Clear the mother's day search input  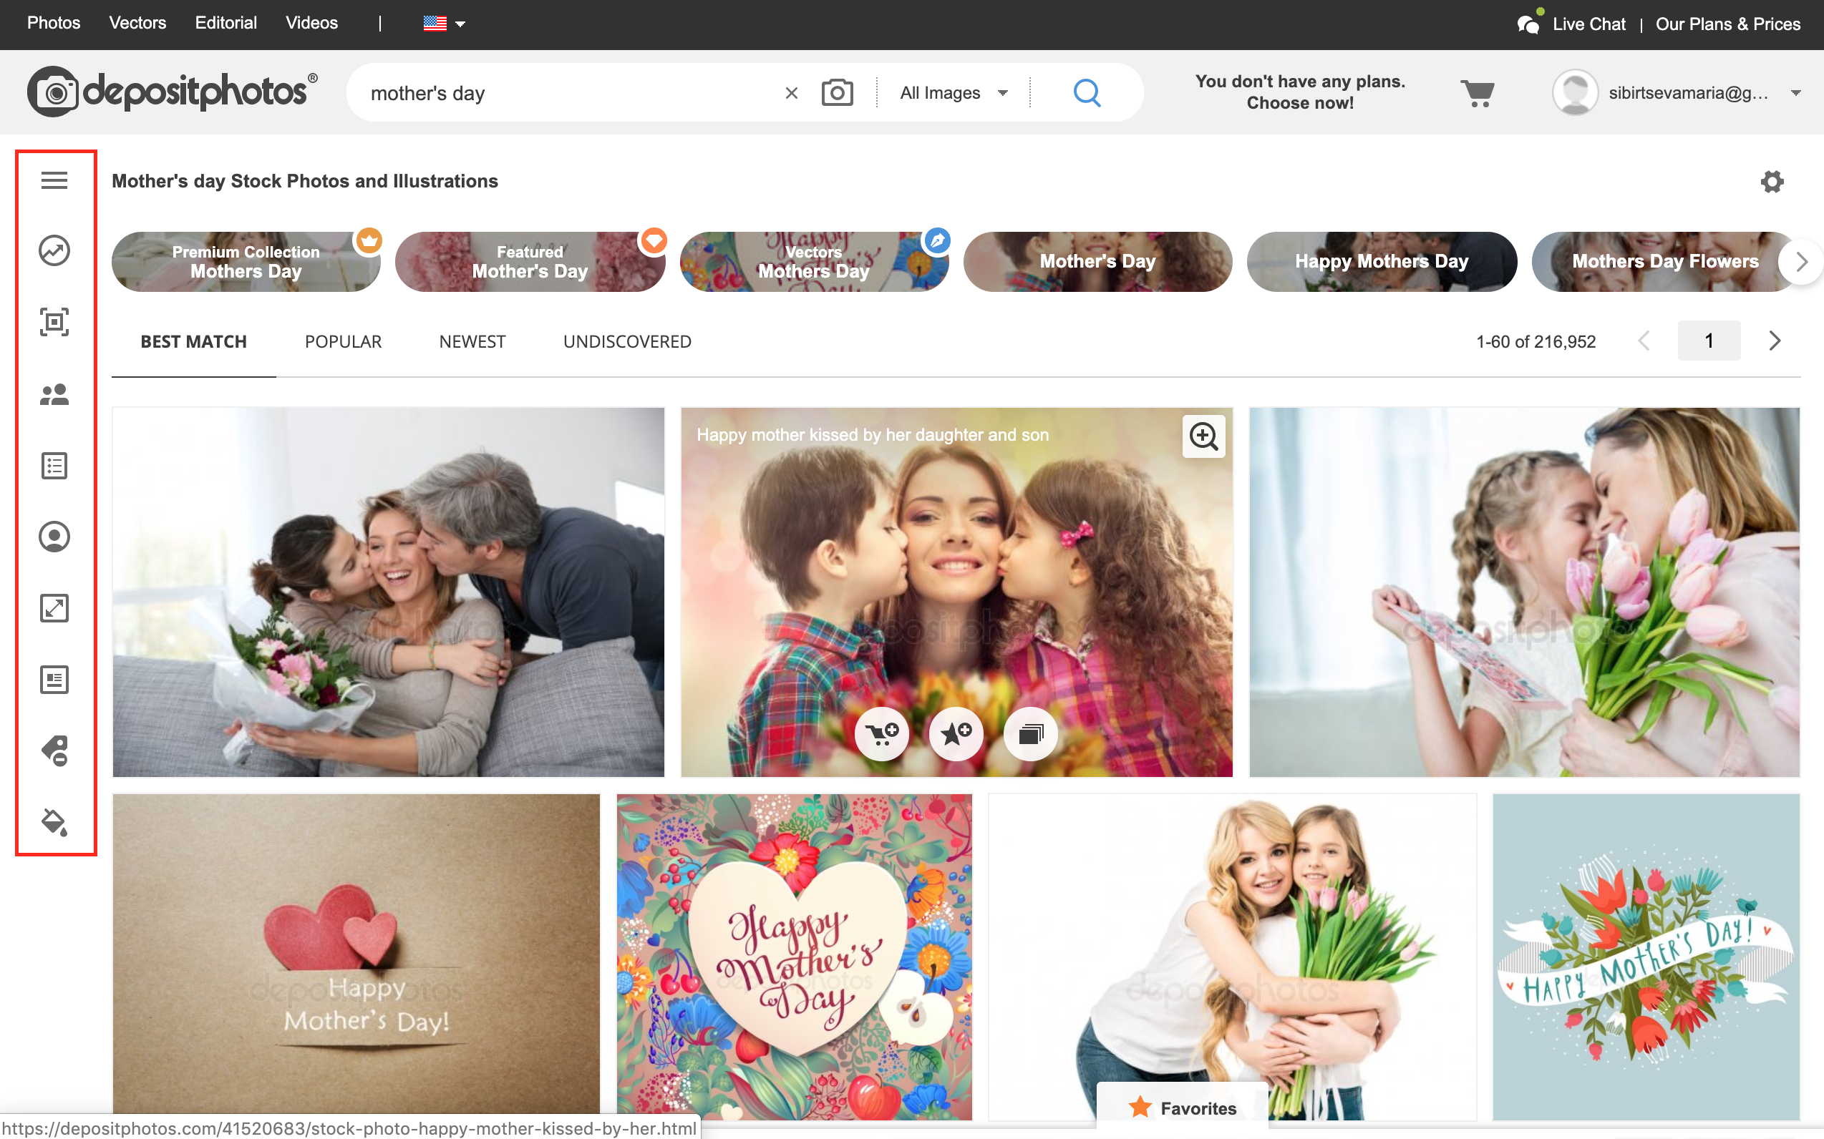pyautogui.click(x=791, y=92)
